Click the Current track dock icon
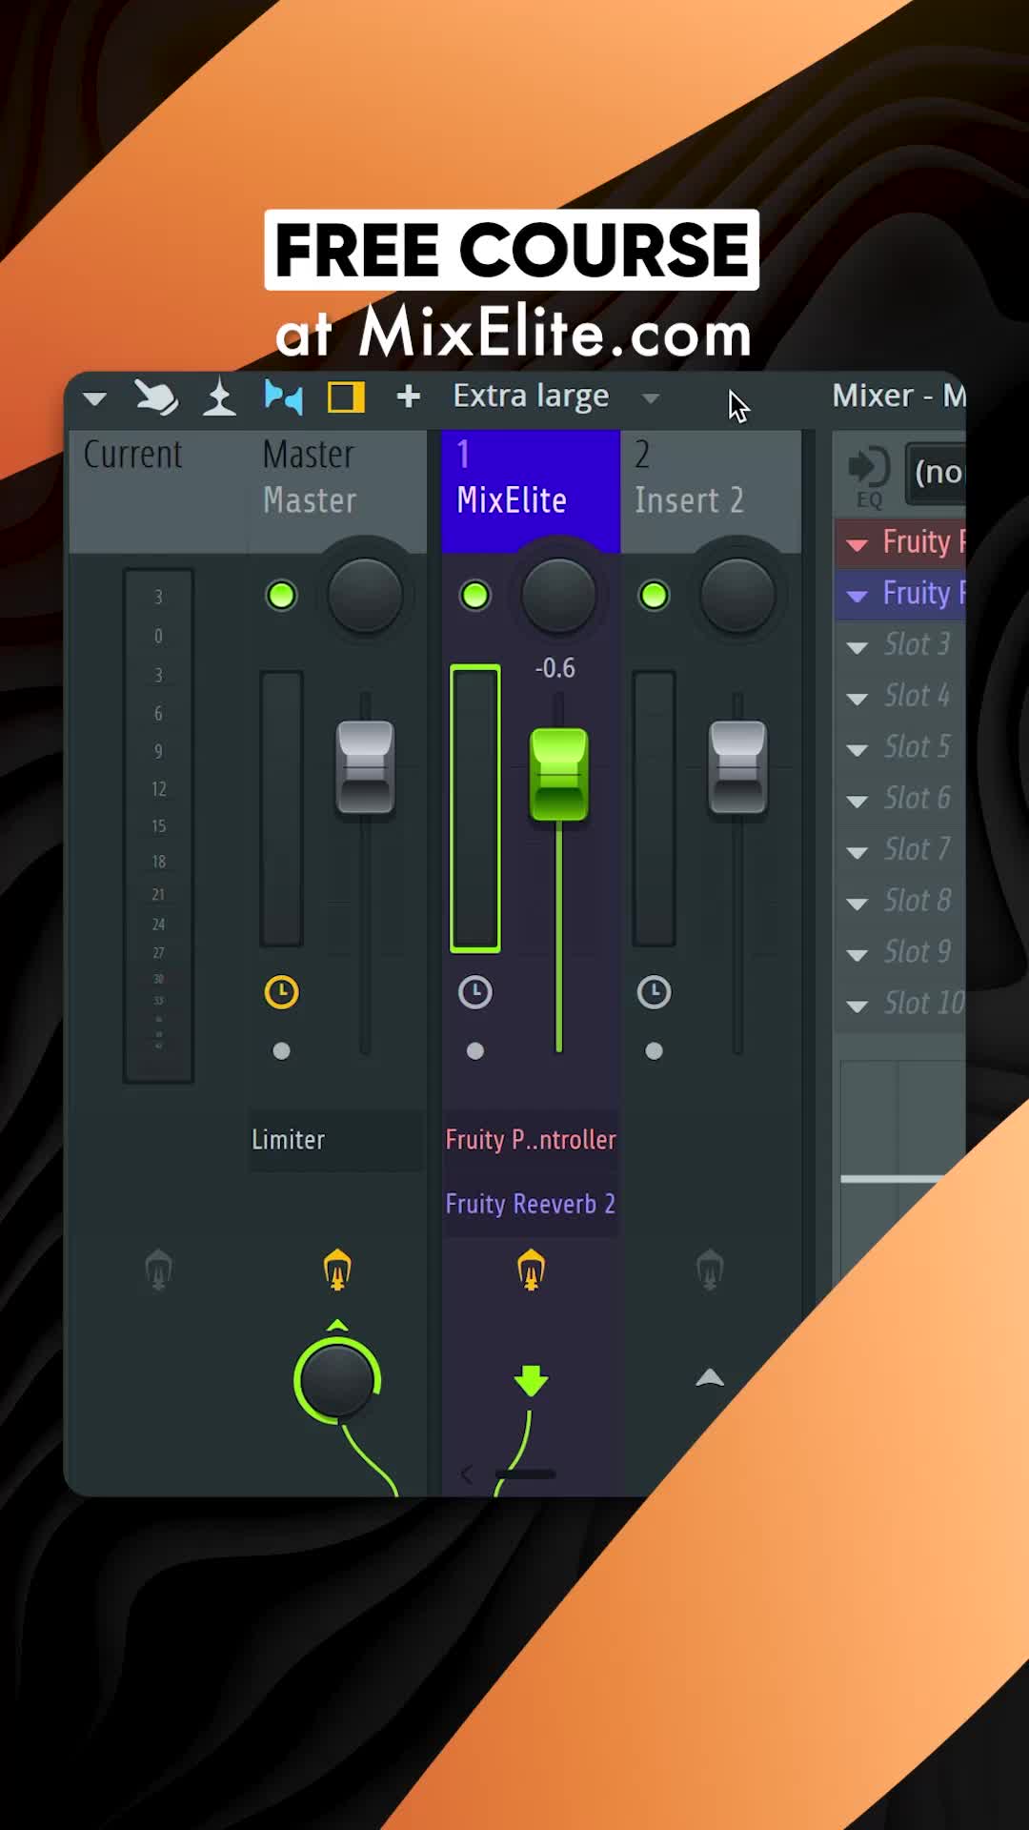 point(158,1271)
